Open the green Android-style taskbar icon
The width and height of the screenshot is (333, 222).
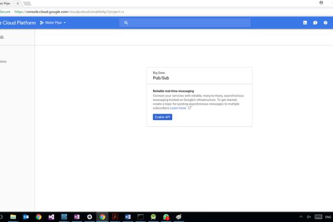[x=153, y=217]
